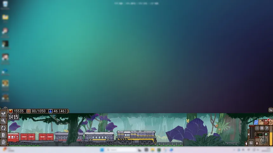Image resolution: width=273 pixels, height=153 pixels.
Task: Click the yellow fuel gauge bar
Action: point(271,136)
